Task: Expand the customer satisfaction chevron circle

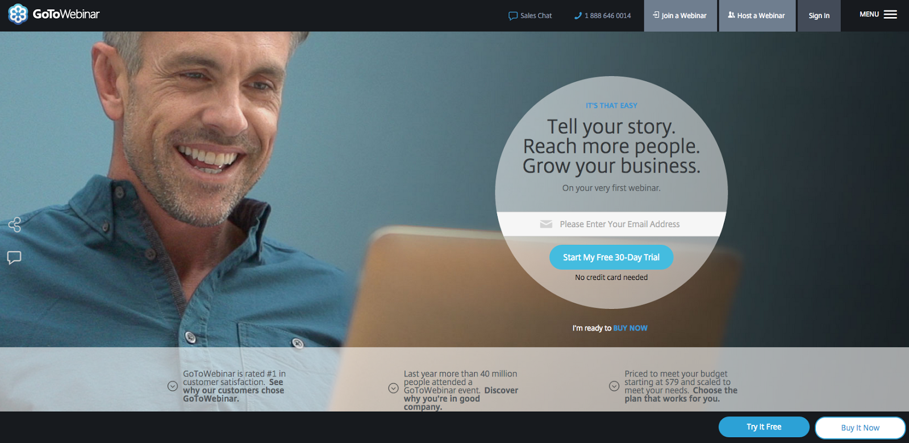Action: click(173, 386)
